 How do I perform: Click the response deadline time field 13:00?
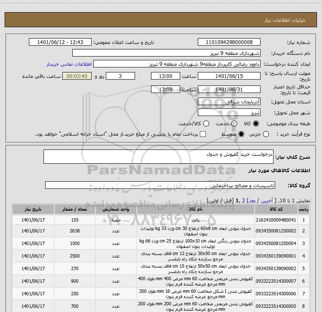(166, 76)
